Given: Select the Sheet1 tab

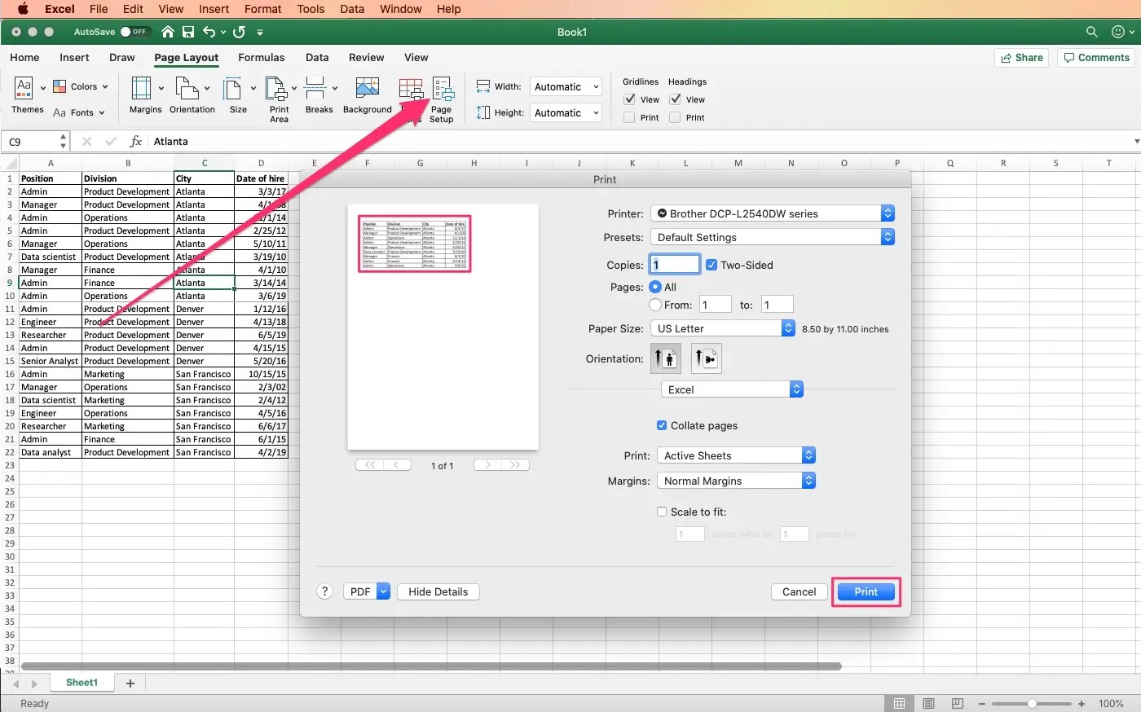Looking at the screenshot, I should coord(81,683).
